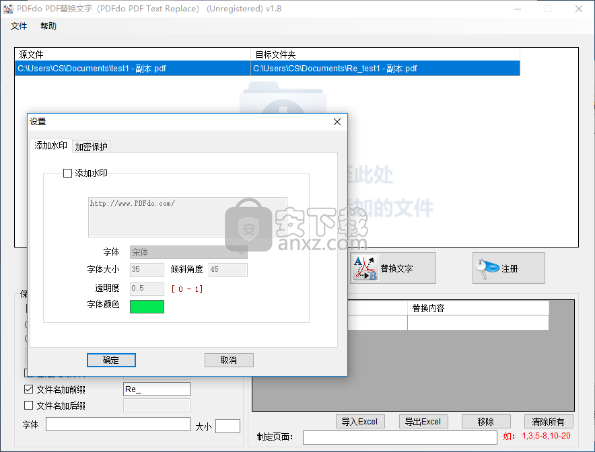Check the 文件名加后缀 checkbox
This screenshot has width=595, height=452.
[28, 406]
